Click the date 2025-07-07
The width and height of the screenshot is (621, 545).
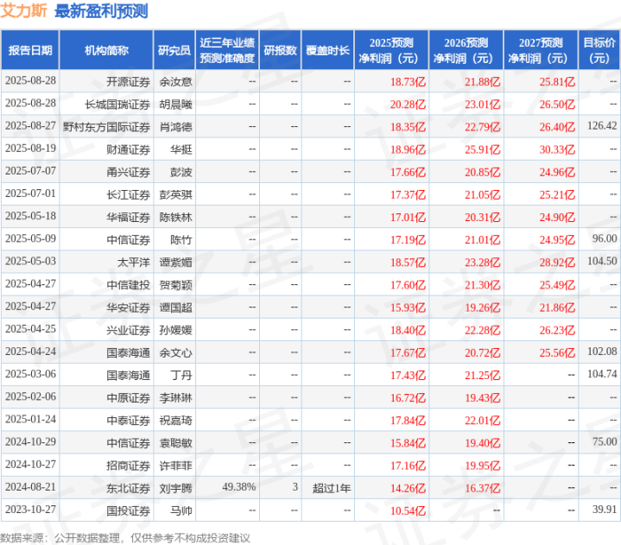click(30, 171)
